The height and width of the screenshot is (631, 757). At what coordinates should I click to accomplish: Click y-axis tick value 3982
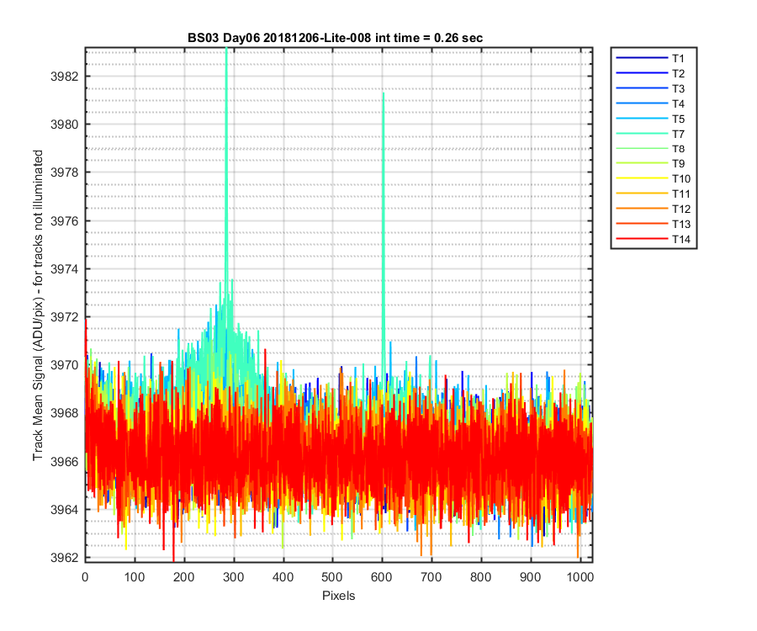64,77
